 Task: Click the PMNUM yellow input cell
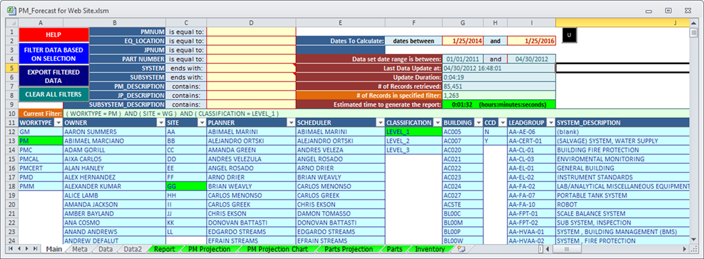pyautogui.click(x=251, y=32)
